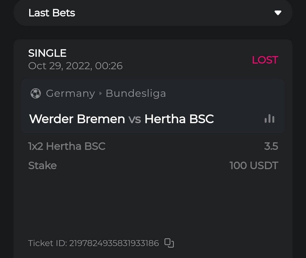This screenshot has width=306, height=258.
Task: Click the arrow between Germany and Bundesliga
Action: (100, 93)
